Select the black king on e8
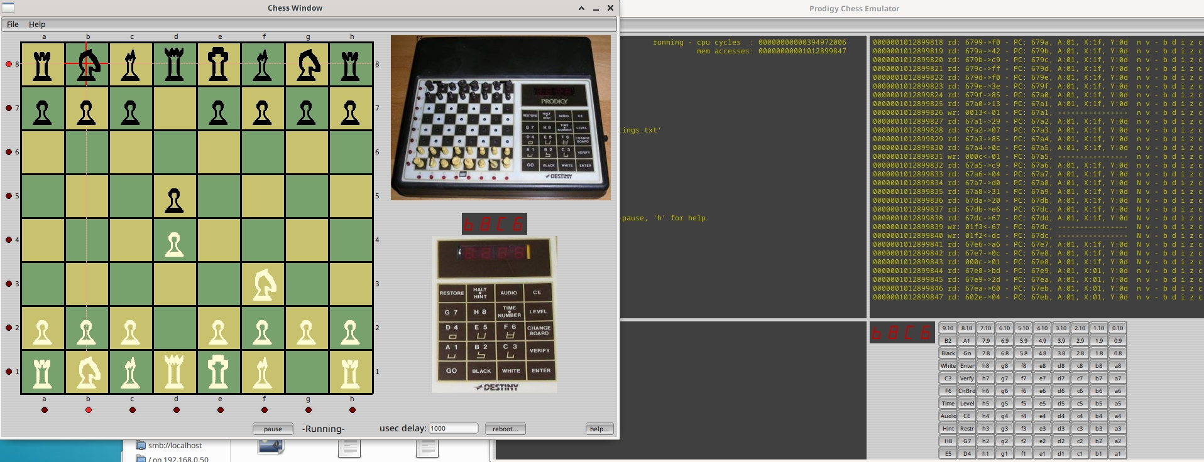The image size is (1204, 462). [219, 65]
